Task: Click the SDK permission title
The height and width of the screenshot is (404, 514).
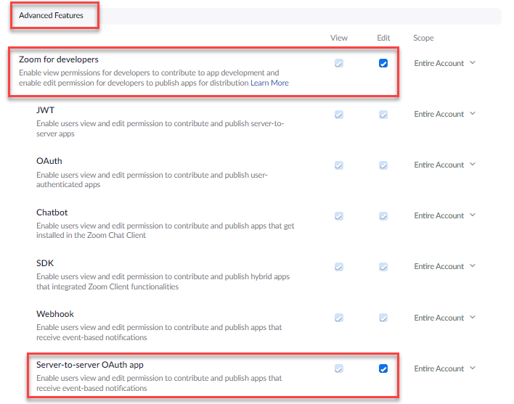Action: click(x=45, y=263)
